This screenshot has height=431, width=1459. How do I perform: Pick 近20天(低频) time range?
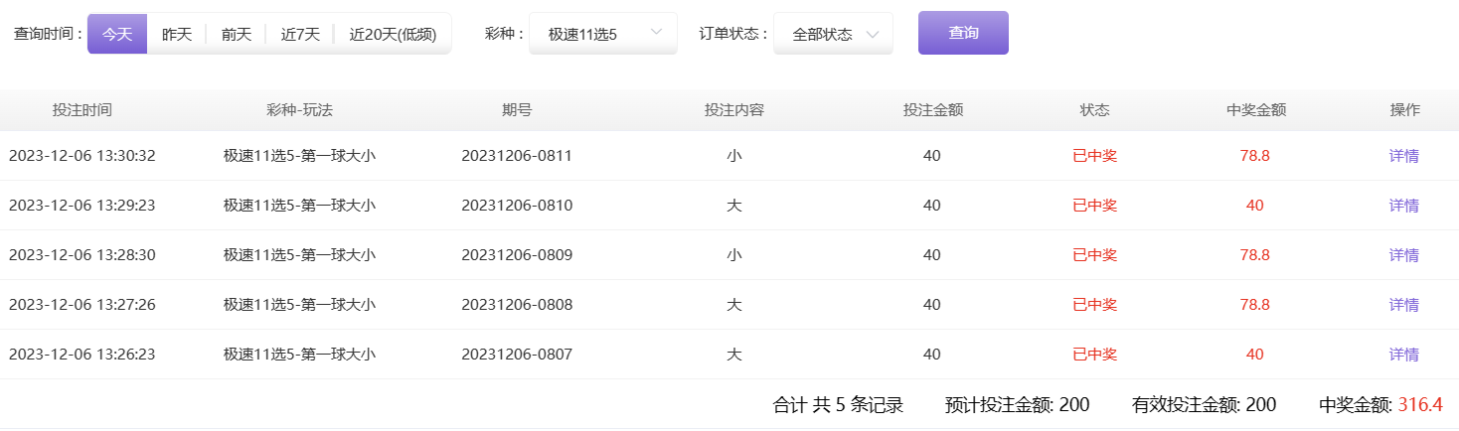coord(393,34)
